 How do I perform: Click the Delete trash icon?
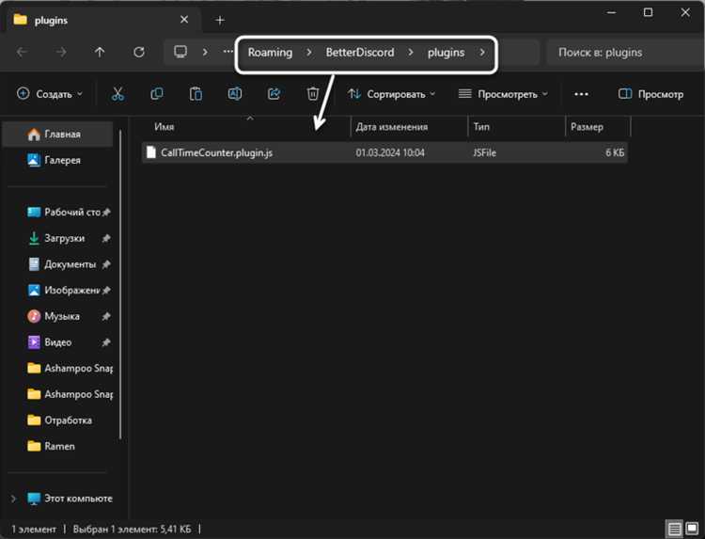tap(313, 94)
